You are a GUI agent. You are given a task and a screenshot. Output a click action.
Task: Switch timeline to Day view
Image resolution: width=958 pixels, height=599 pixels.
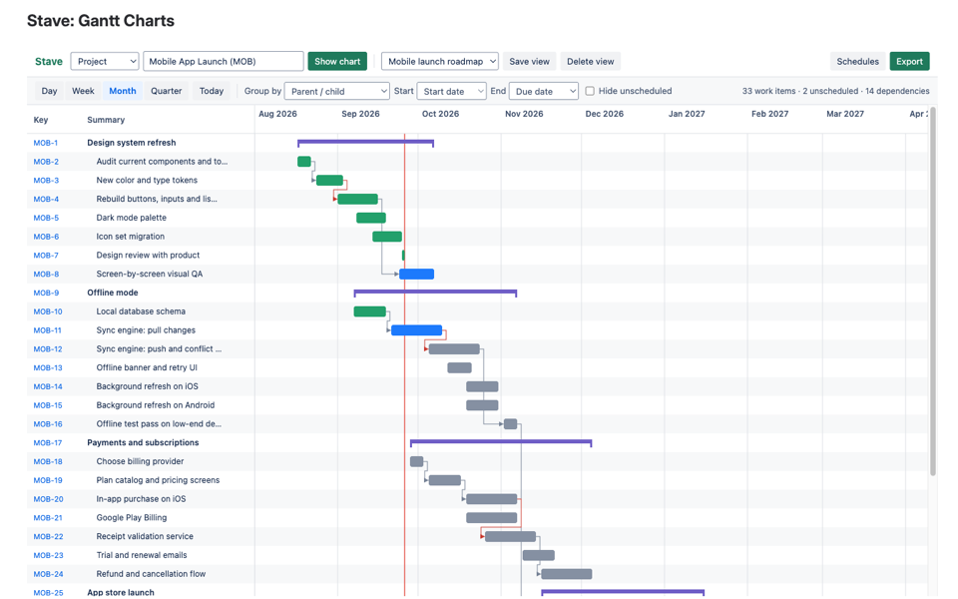(x=50, y=91)
